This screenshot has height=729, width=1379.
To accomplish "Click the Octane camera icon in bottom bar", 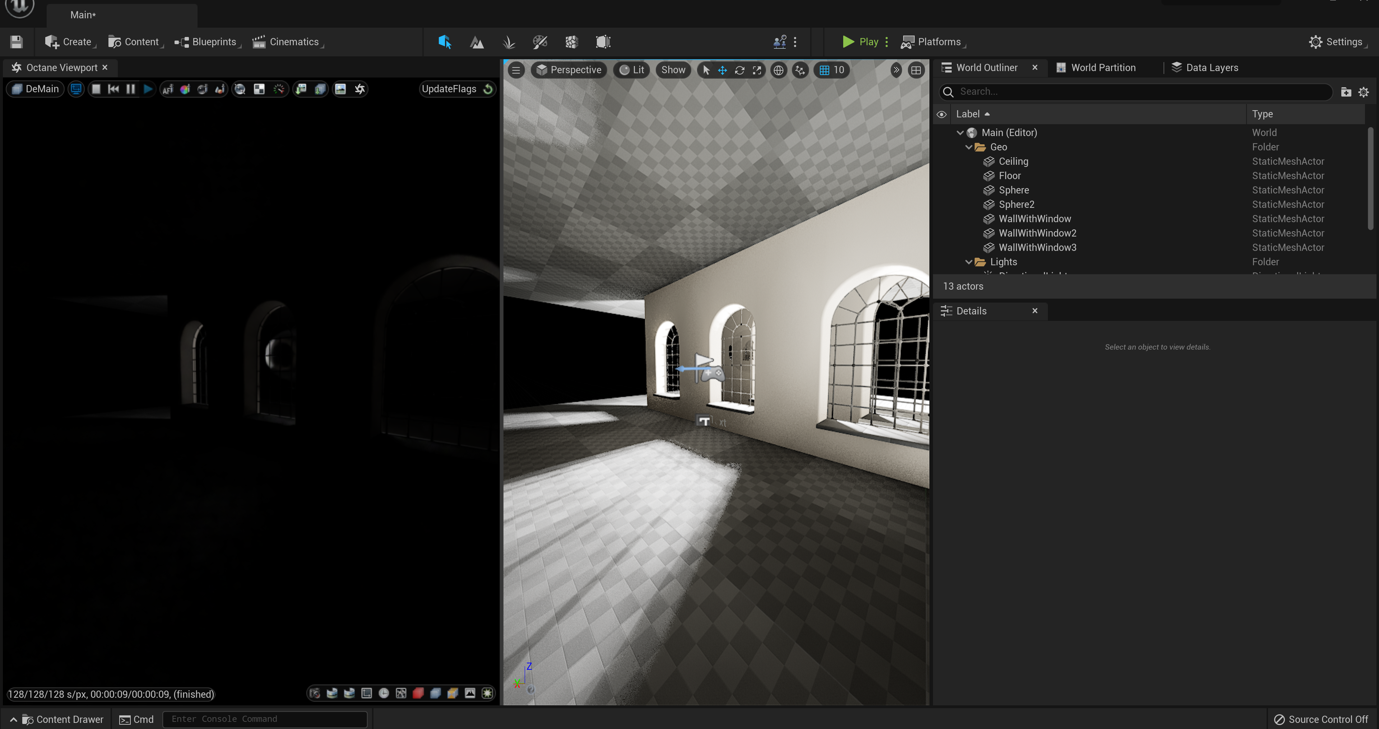I will point(315,694).
